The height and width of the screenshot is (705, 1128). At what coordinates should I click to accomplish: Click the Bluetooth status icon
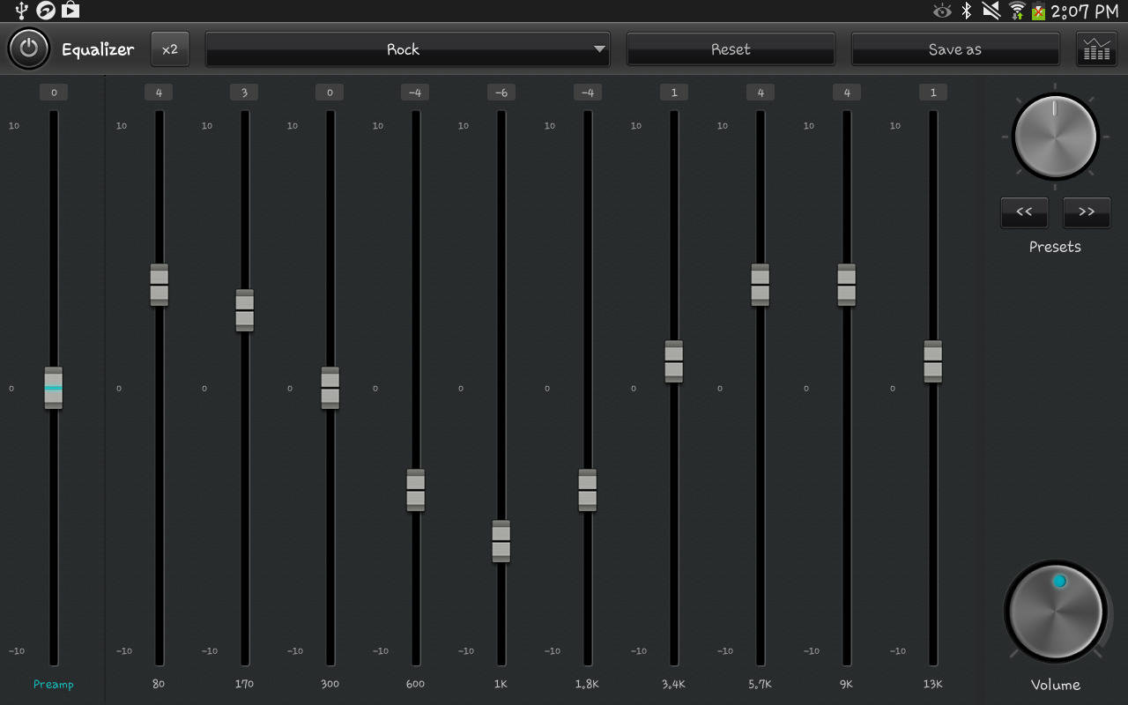coord(966,11)
